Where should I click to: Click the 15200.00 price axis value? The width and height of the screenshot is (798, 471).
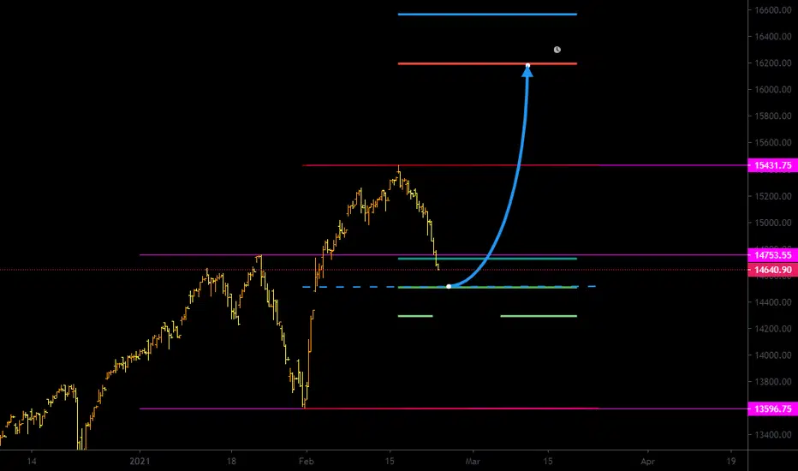(772, 196)
